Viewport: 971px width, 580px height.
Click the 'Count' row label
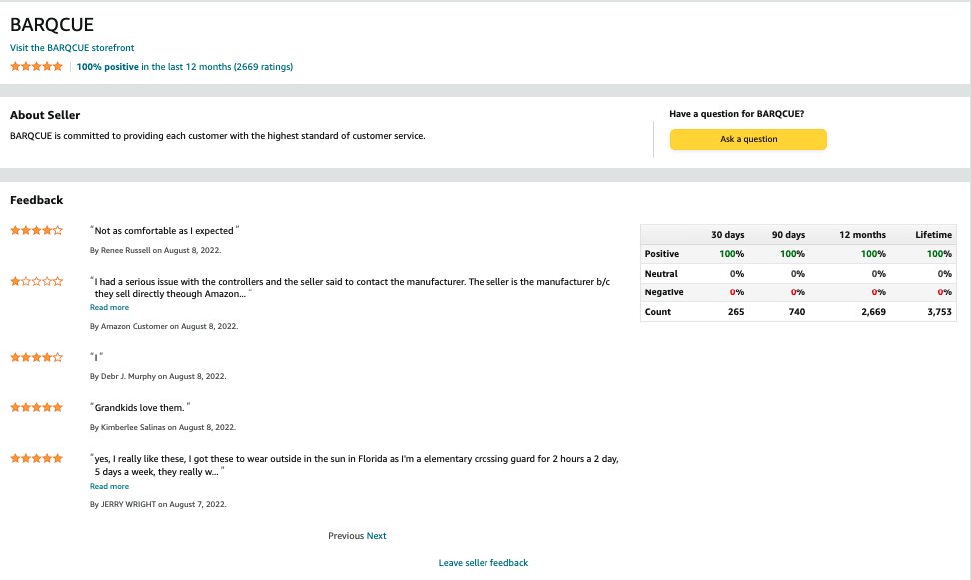[657, 312]
